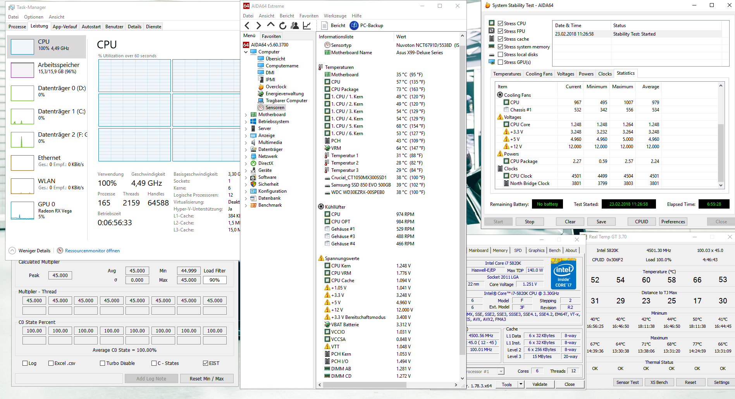Open the processor selection dropdown in CPU-Z

[501, 372]
